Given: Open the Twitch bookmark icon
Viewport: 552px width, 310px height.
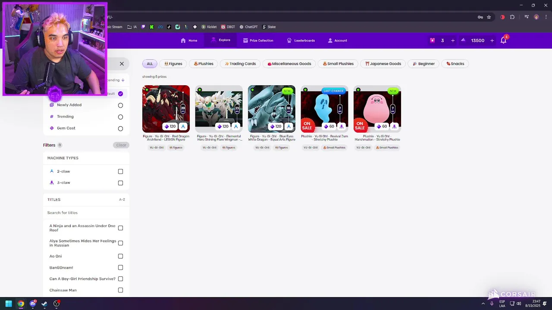Looking at the screenshot, I should [x=144, y=27].
